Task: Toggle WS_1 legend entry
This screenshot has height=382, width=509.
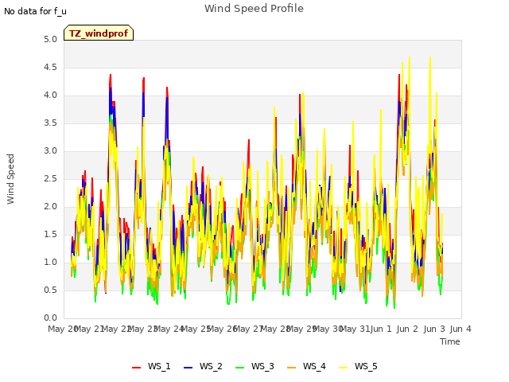Action: point(151,366)
